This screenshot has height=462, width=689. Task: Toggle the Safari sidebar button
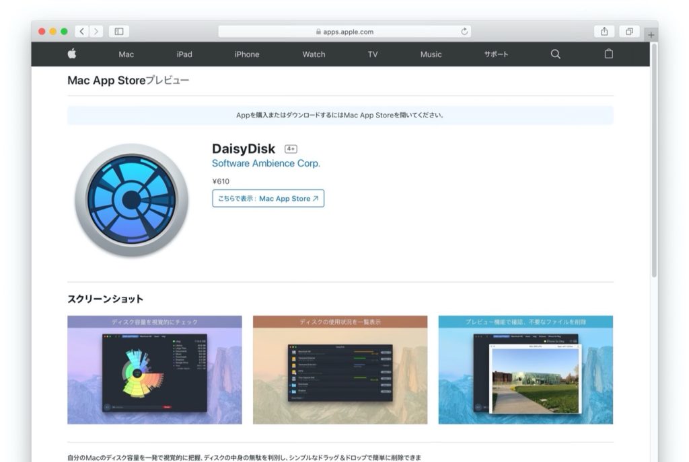coord(119,32)
